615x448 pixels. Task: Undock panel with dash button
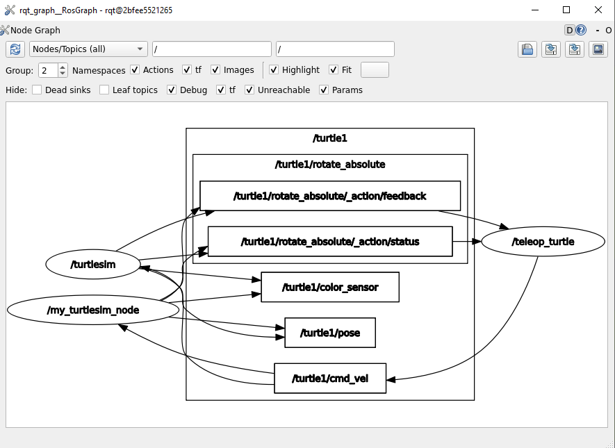tap(598, 30)
